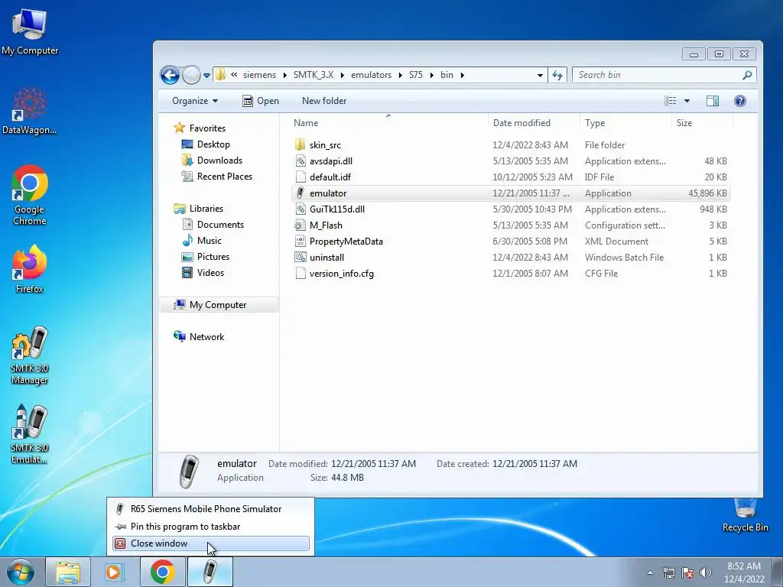Open address bar previous locations dropdown

[x=540, y=76]
